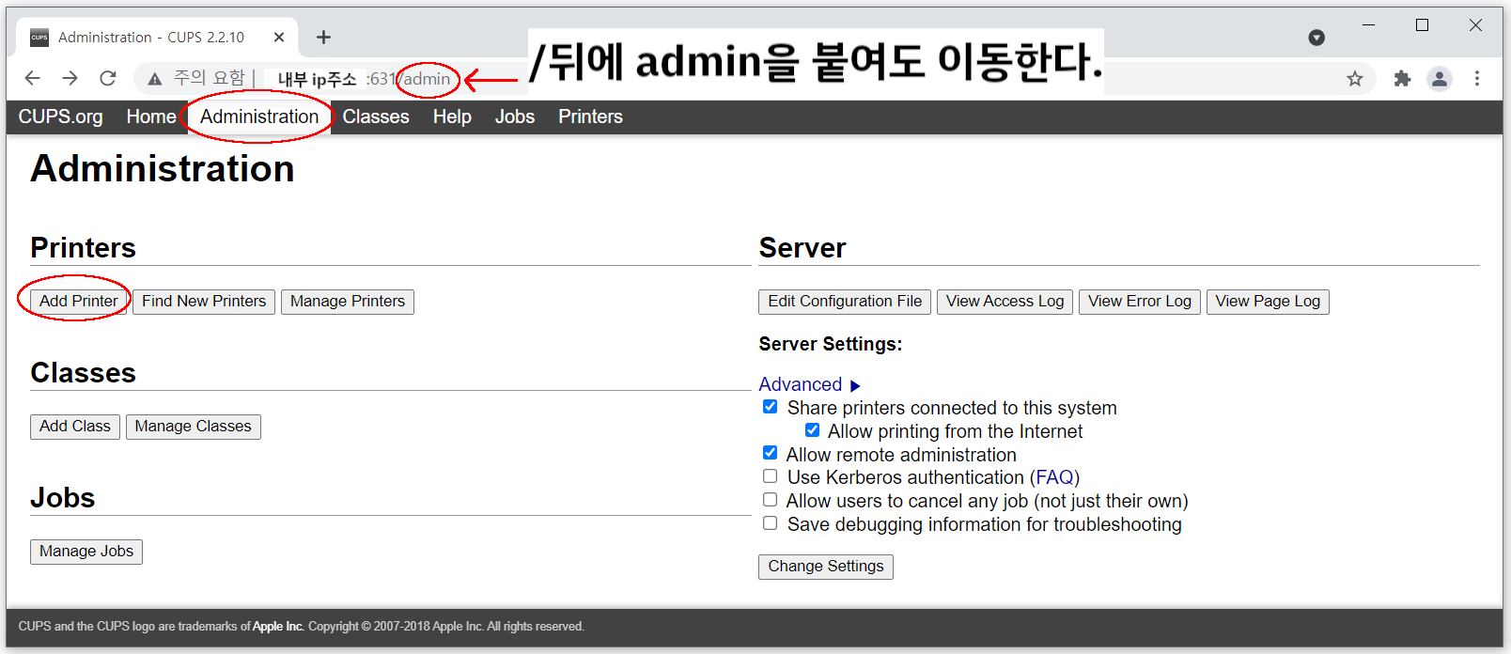
Task: Open the CUPS.org navigation item
Action: point(61,117)
